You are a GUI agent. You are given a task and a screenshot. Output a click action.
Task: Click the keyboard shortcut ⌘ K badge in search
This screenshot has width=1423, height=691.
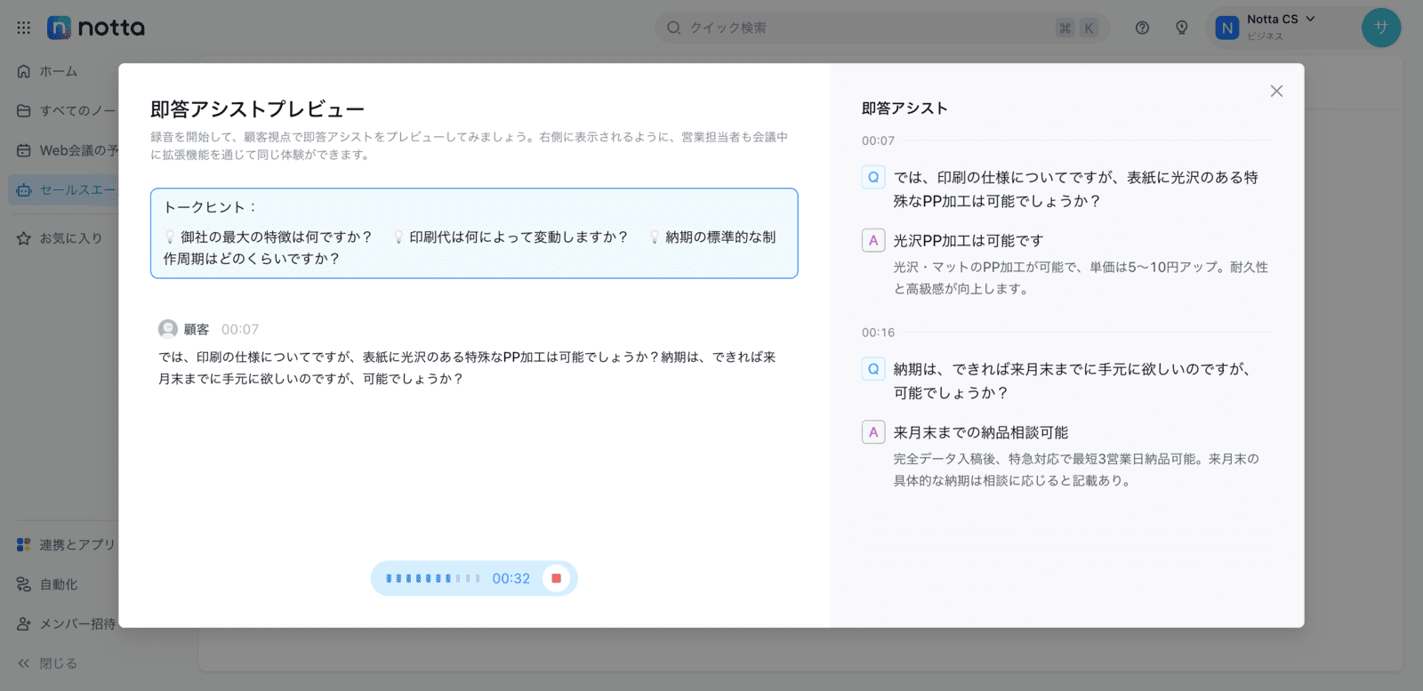[x=1076, y=28]
